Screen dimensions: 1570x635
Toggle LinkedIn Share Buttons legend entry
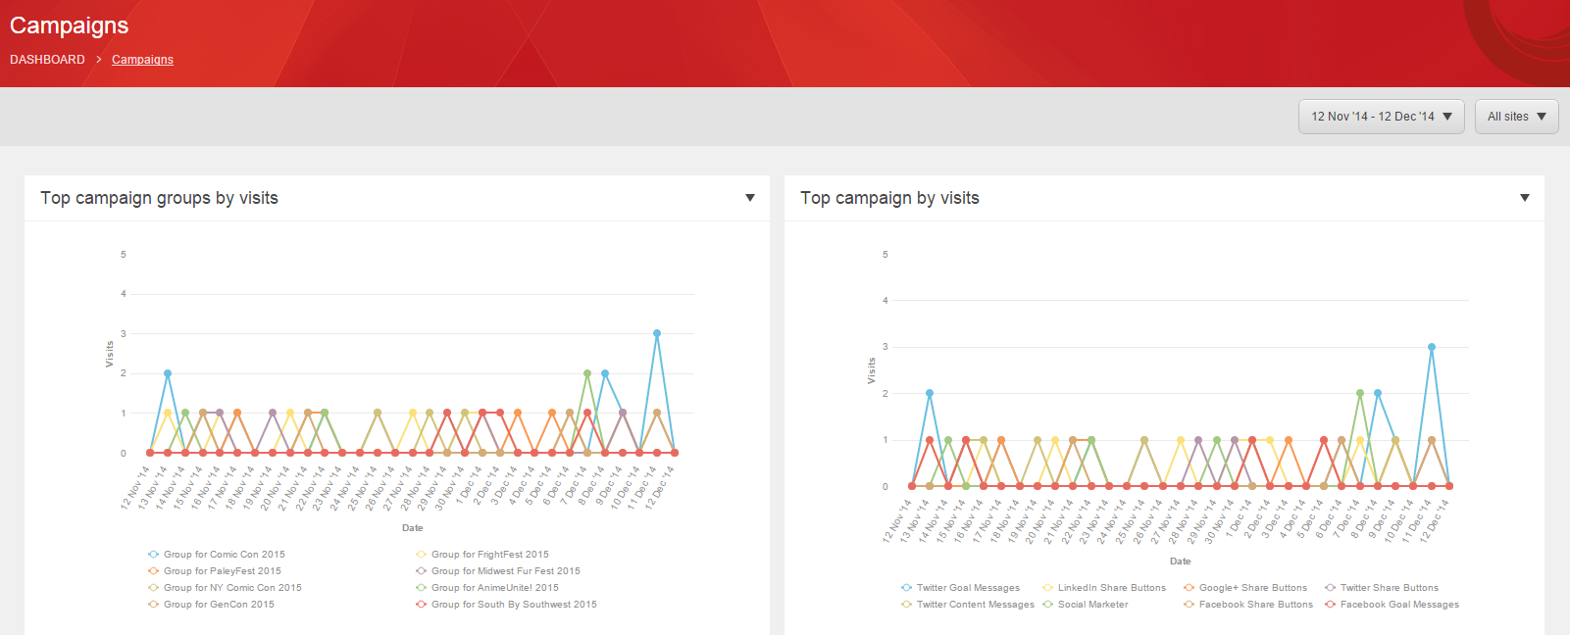coord(1104,588)
